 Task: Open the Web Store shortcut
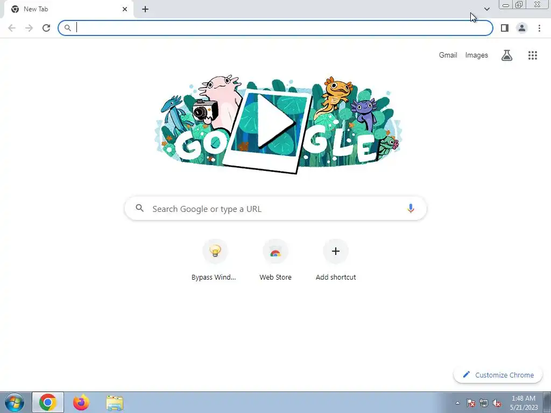[x=275, y=261]
